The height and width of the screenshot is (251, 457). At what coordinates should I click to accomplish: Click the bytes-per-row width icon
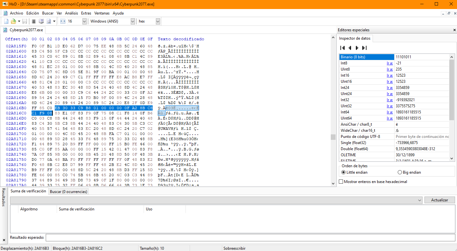pos(63,21)
